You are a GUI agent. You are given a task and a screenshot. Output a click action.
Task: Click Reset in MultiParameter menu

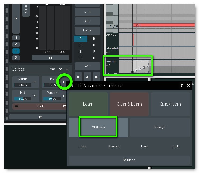point(83,146)
